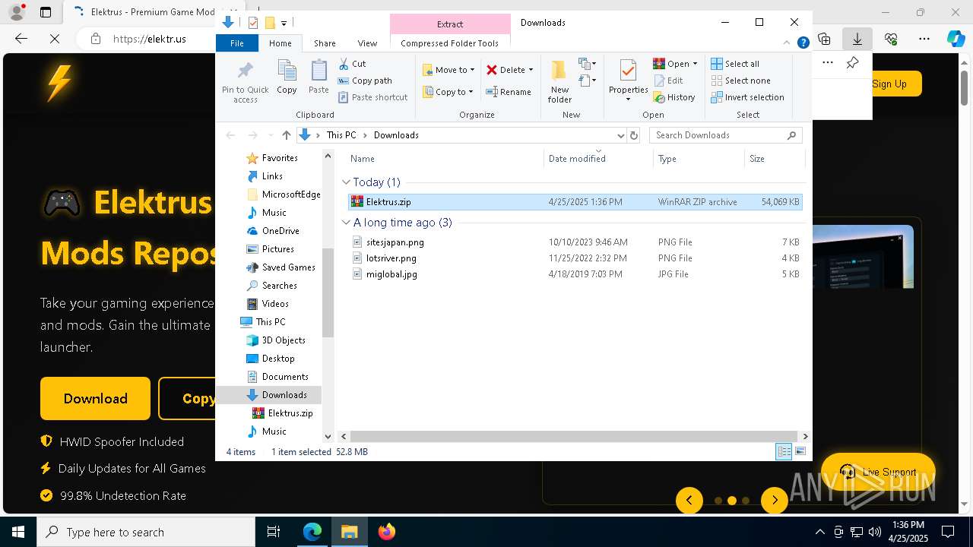The width and height of the screenshot is (973, 547).
Task: Open 3D Objects in navigation pane
Action: (x=284, y=340)
